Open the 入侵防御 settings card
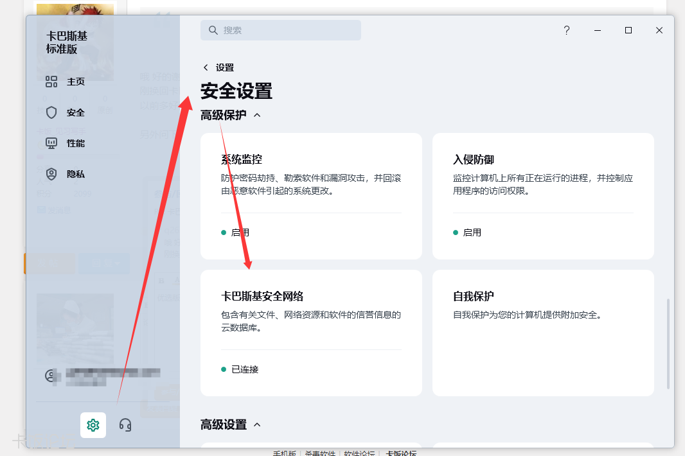Image resolution: width=685 pixels, height=456 pixels. coord(544,186)
